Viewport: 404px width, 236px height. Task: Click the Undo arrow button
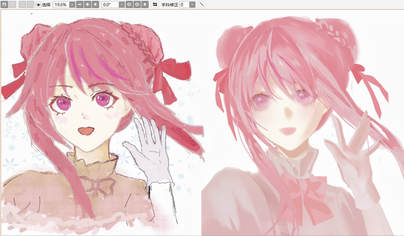(x=5, y=4)
